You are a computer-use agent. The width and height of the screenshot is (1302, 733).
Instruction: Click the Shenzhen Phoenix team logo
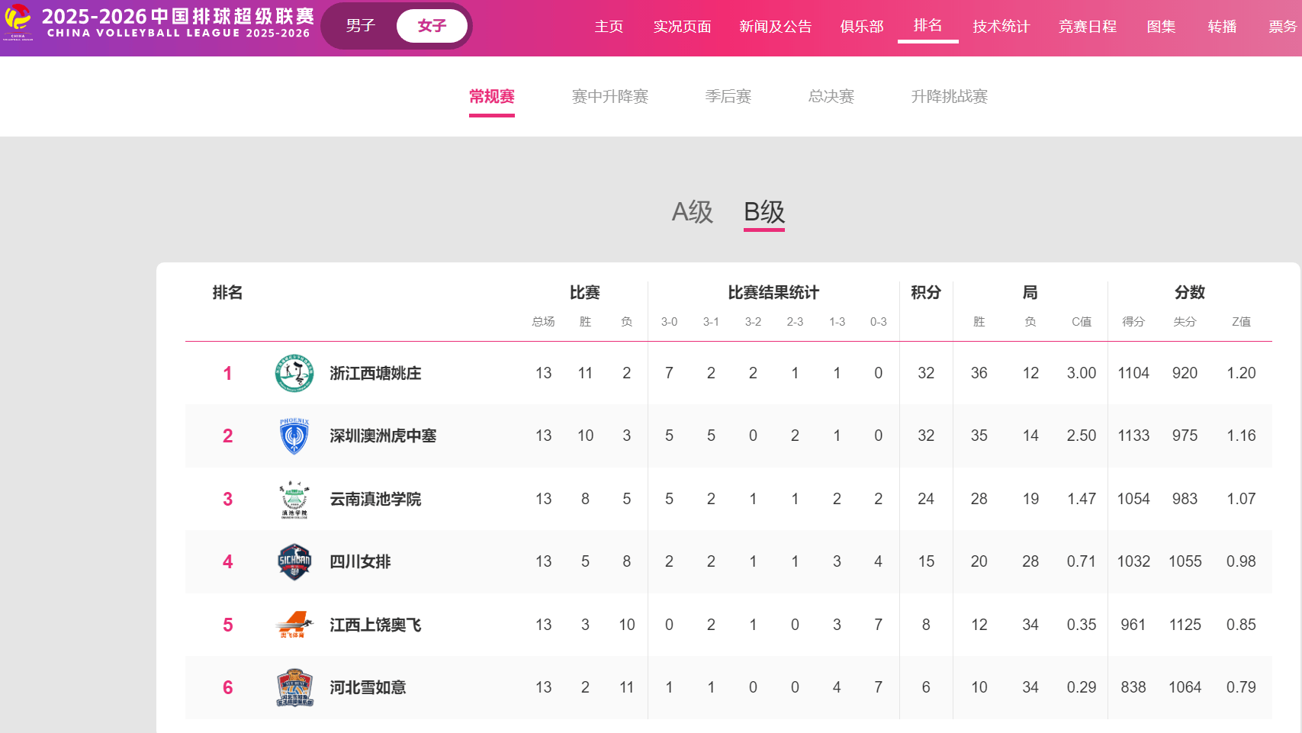tap(294, 436)
